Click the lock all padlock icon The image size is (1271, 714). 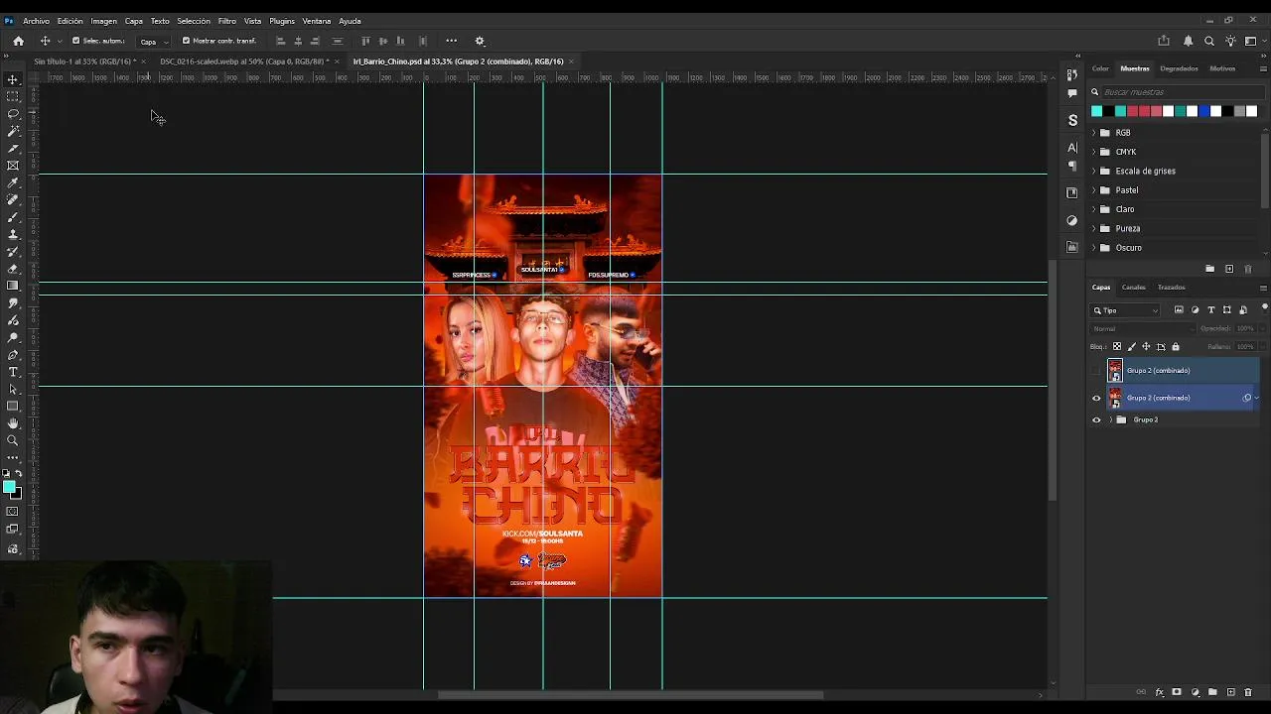pyautogui.click(x=1176, y=346)
